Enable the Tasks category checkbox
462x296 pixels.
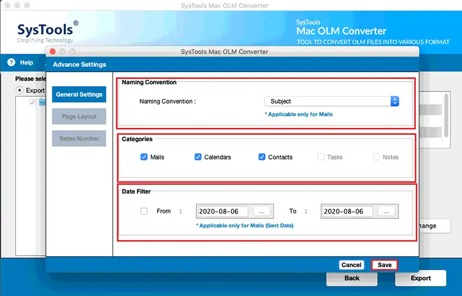point(321,157)
